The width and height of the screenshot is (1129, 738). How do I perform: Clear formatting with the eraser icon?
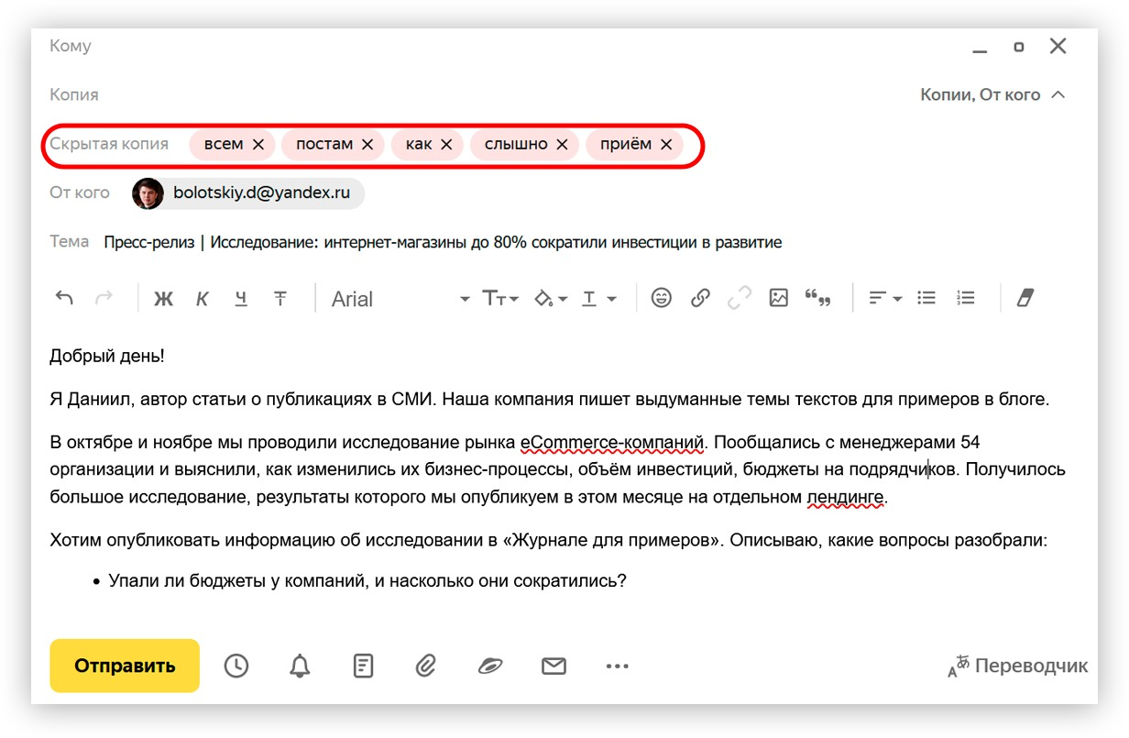click(x=1025, y=298)
